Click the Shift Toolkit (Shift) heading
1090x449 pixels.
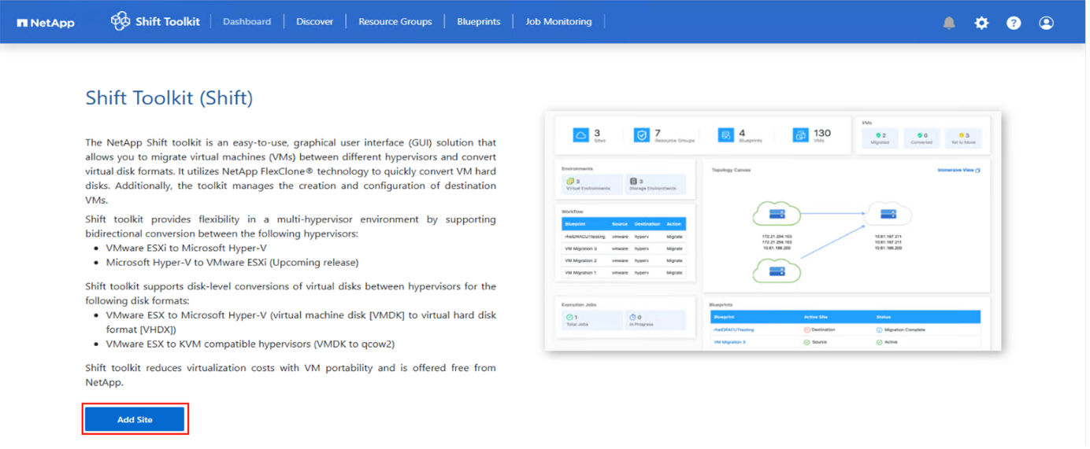(169, 98)
